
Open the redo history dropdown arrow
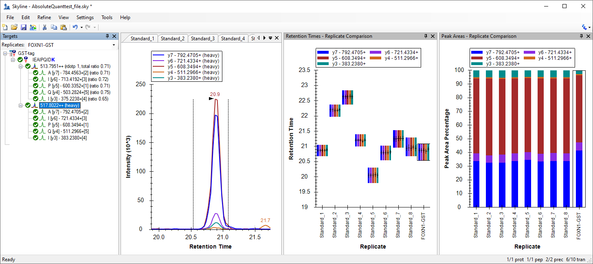pos(95,27)
